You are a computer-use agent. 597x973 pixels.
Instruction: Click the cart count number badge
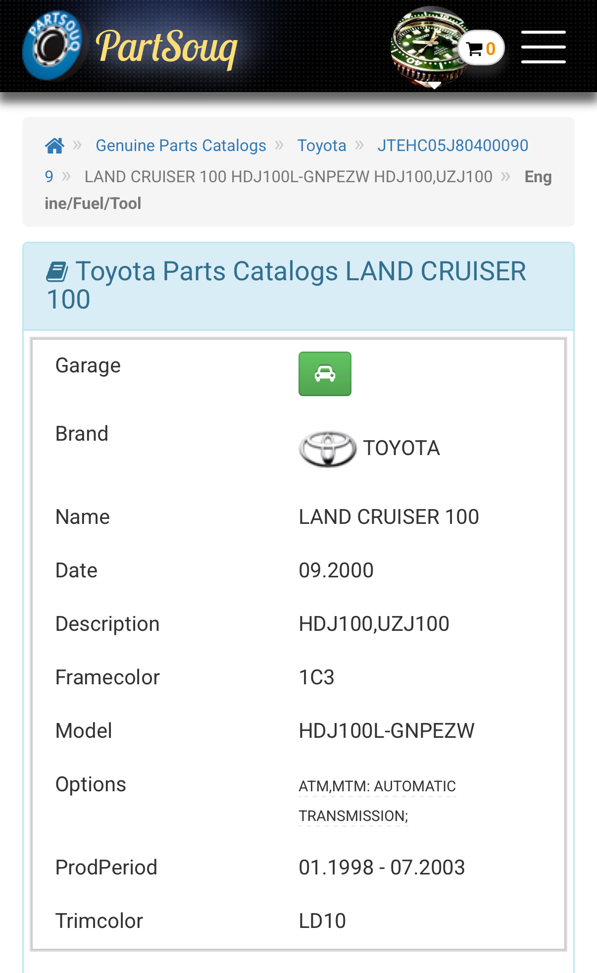click(490, 49)
